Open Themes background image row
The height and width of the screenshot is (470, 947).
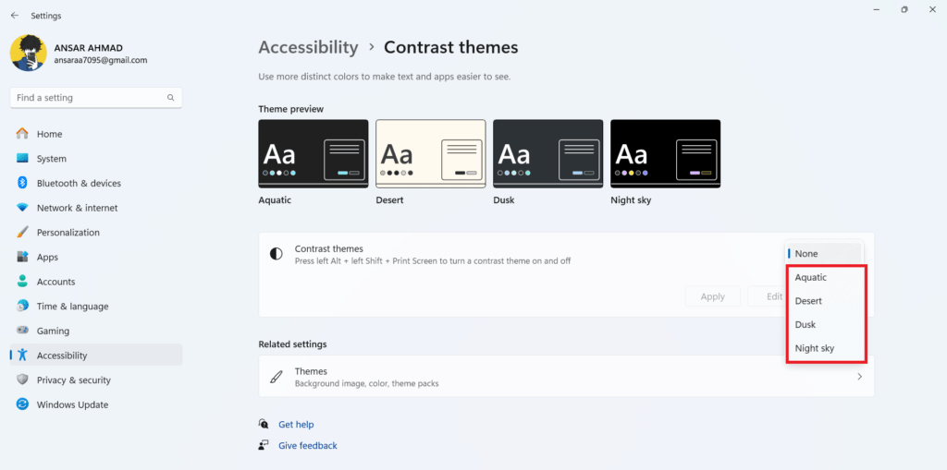[x=566, y=377]
